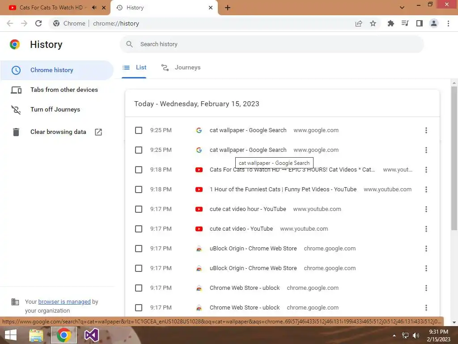The height and width of the screenshot is (344, 458).
Task: Open the media control icon in toolbar
Action: (405, 23)
